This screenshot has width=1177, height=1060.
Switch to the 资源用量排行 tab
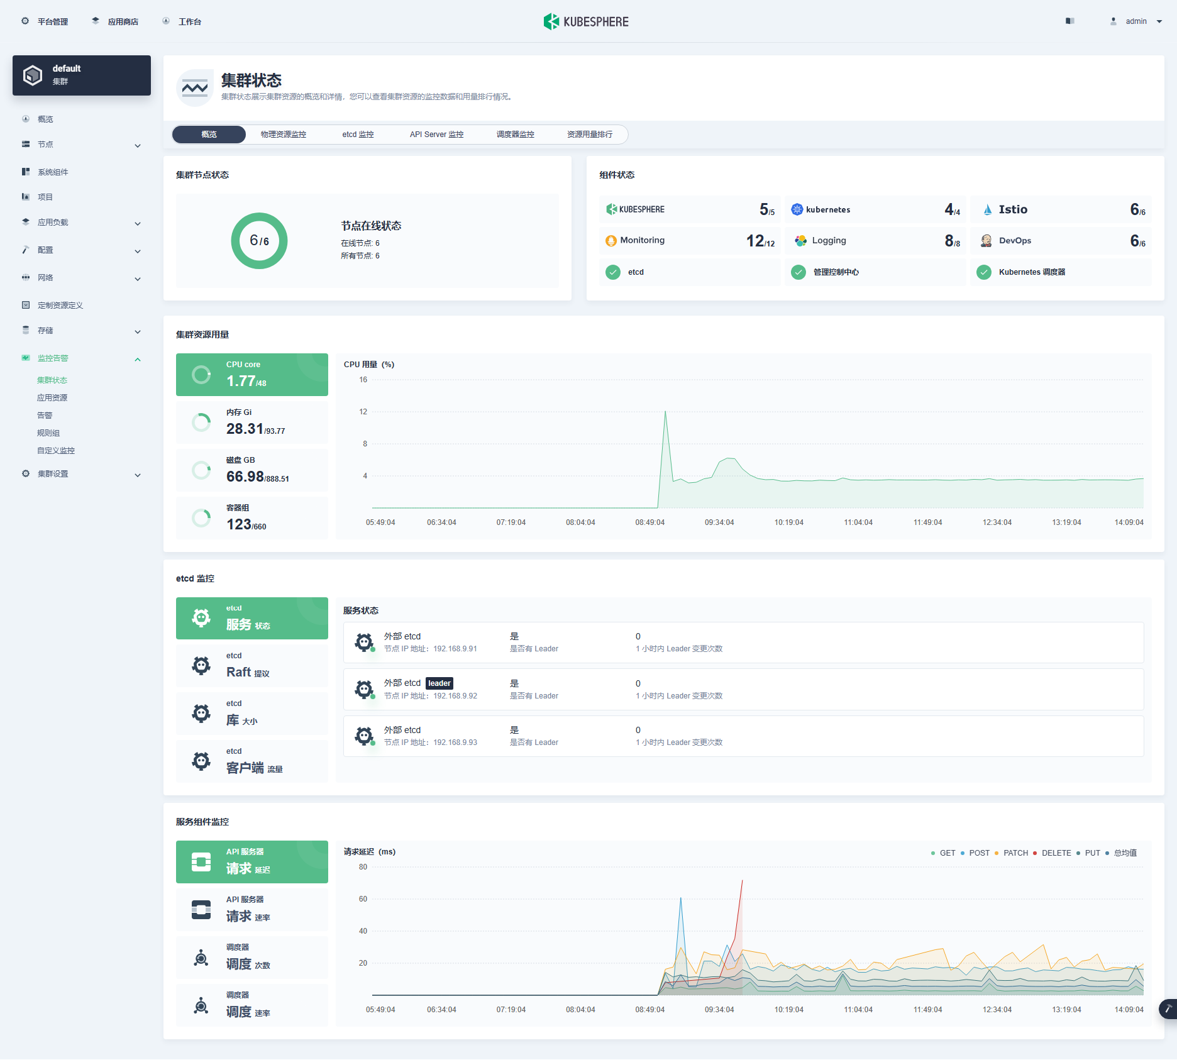tap(590, 135)
